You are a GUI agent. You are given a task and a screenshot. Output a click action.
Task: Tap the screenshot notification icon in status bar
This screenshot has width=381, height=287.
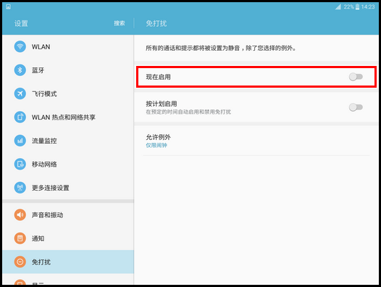[8, 7]
